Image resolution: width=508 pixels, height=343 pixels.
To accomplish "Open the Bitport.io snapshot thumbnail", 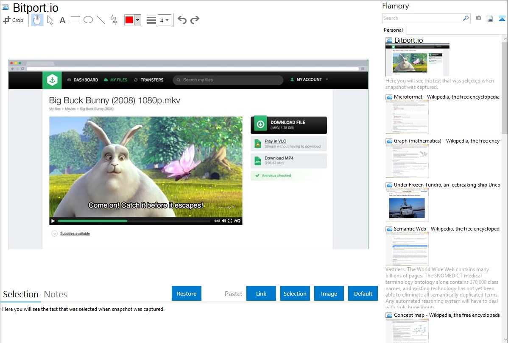I will click(x=417, y=60).
